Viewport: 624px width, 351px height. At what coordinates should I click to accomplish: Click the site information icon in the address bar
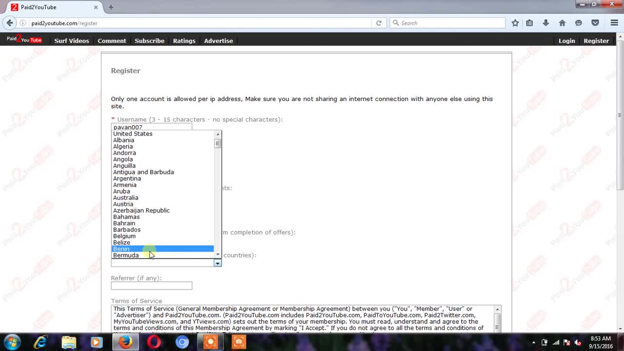coord(22,23)
